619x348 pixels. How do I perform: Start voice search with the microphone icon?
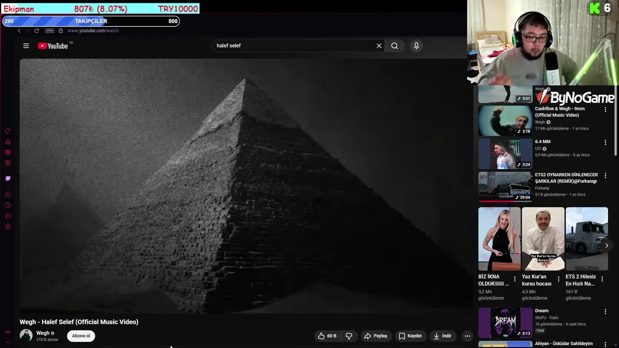(416, 46)
